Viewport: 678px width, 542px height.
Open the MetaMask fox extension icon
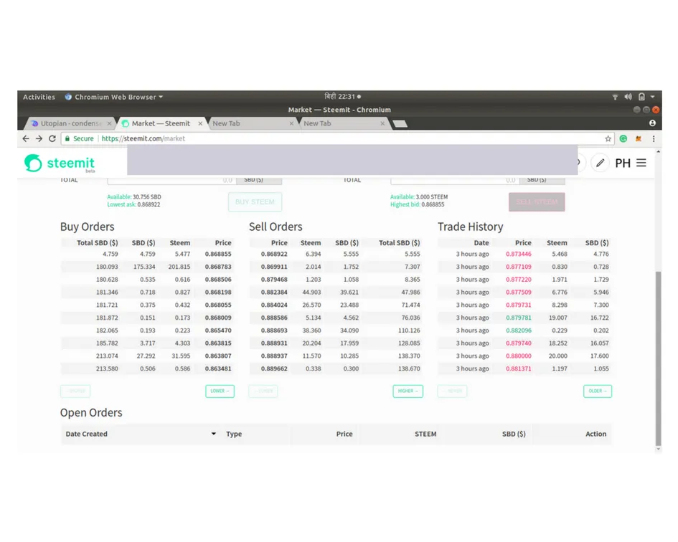[639, 138]
